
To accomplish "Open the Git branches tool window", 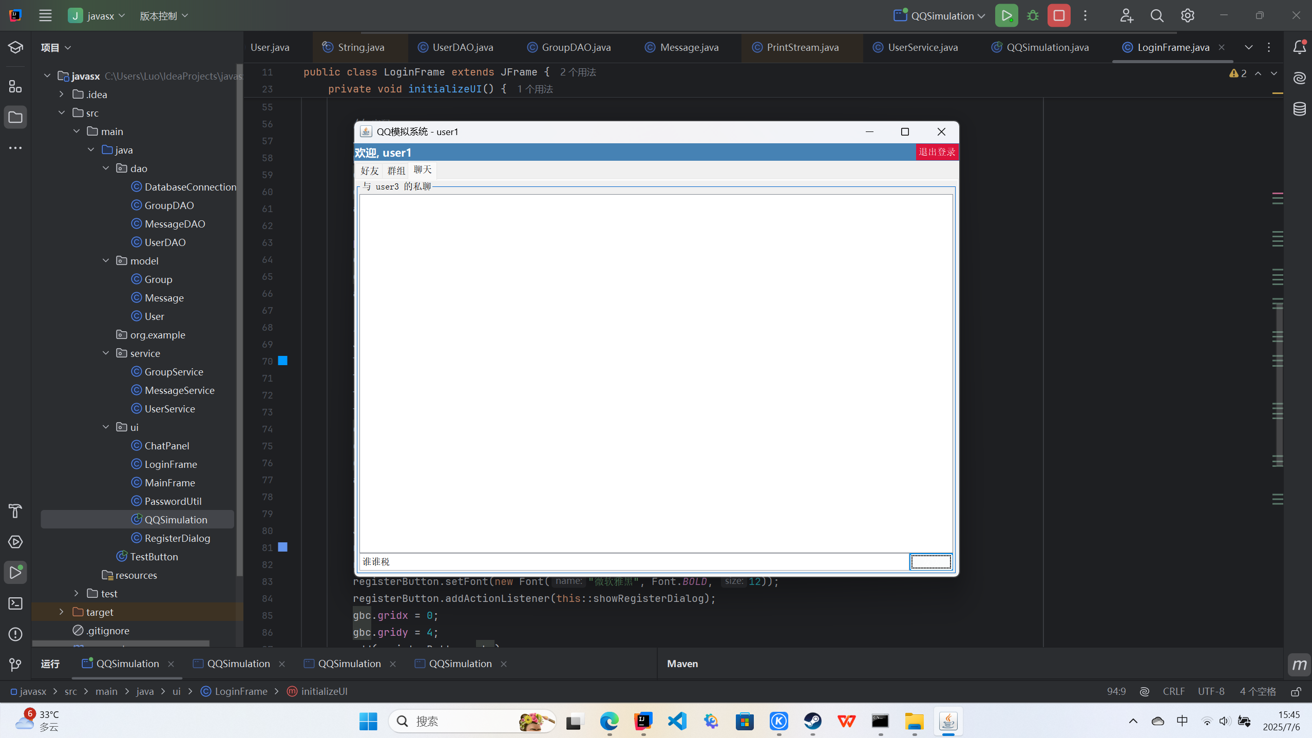I will point(15,665).
